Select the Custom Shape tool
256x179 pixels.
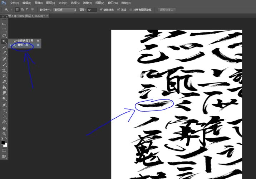pyautogui.click(x=4, y=122)
